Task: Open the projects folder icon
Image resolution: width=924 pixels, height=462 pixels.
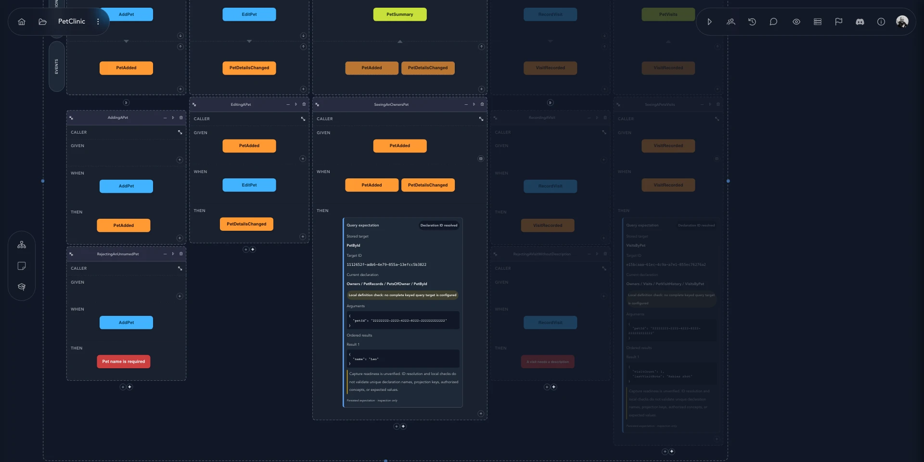Action: click(x=42, y=22)
